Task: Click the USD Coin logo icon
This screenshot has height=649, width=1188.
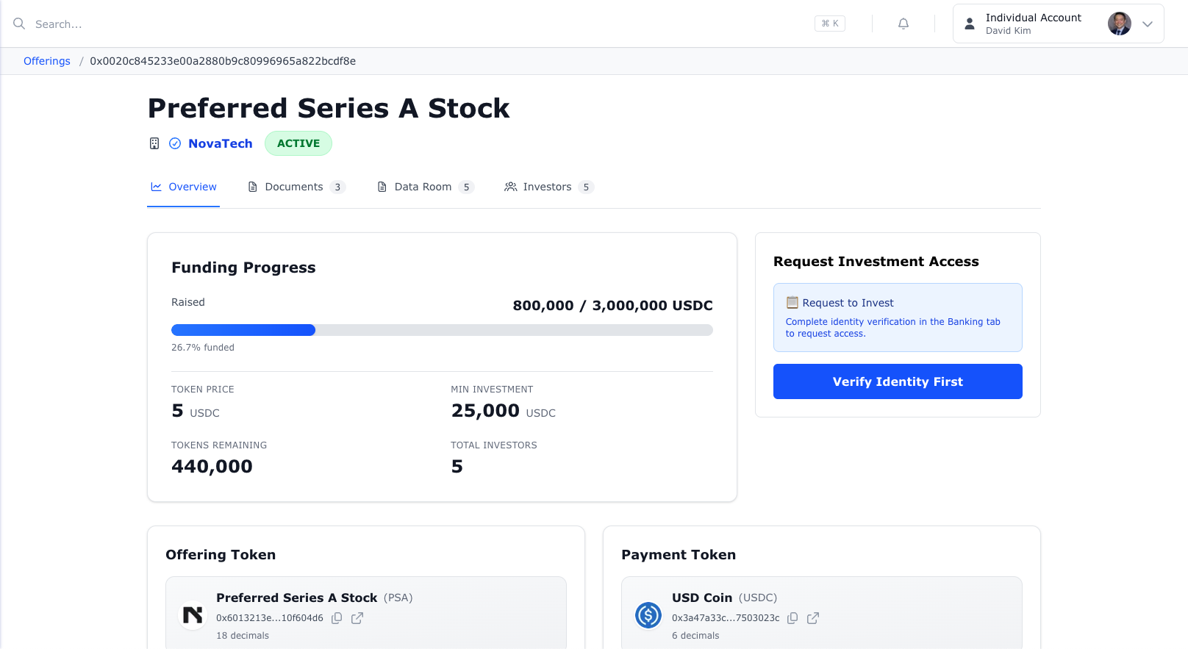Action: (x=648, y=615)
